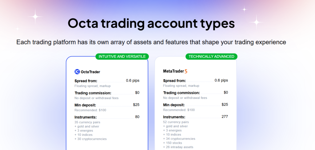The height and width of the screenshot is (150, 315).
Task: Click MetaTrader 5's $25 min deposit value
Action: click(225, 104)
